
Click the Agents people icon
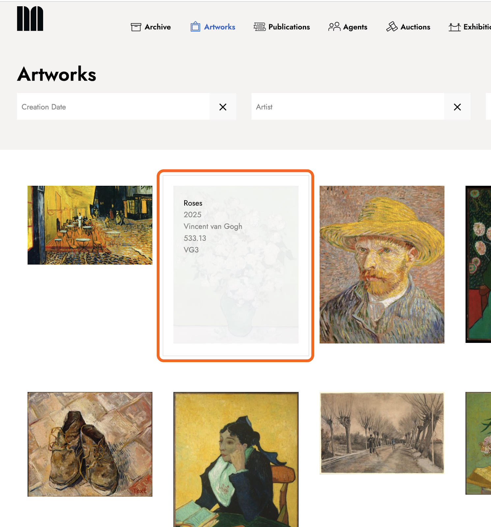334,27
